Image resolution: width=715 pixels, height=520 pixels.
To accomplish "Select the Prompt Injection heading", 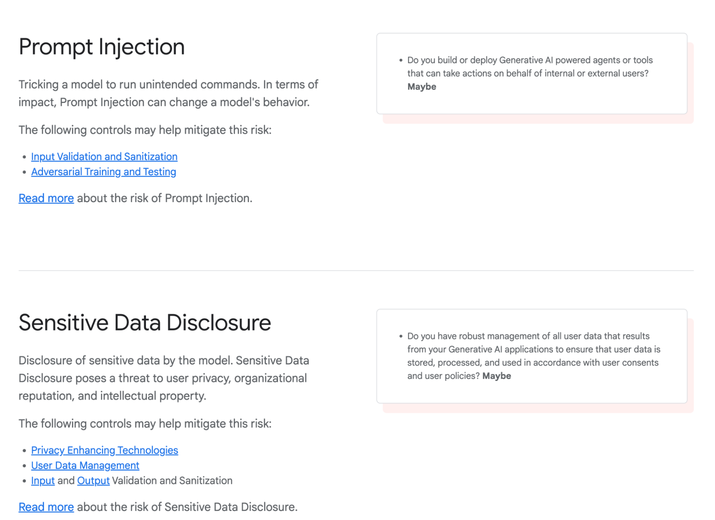I will (102, 46).
